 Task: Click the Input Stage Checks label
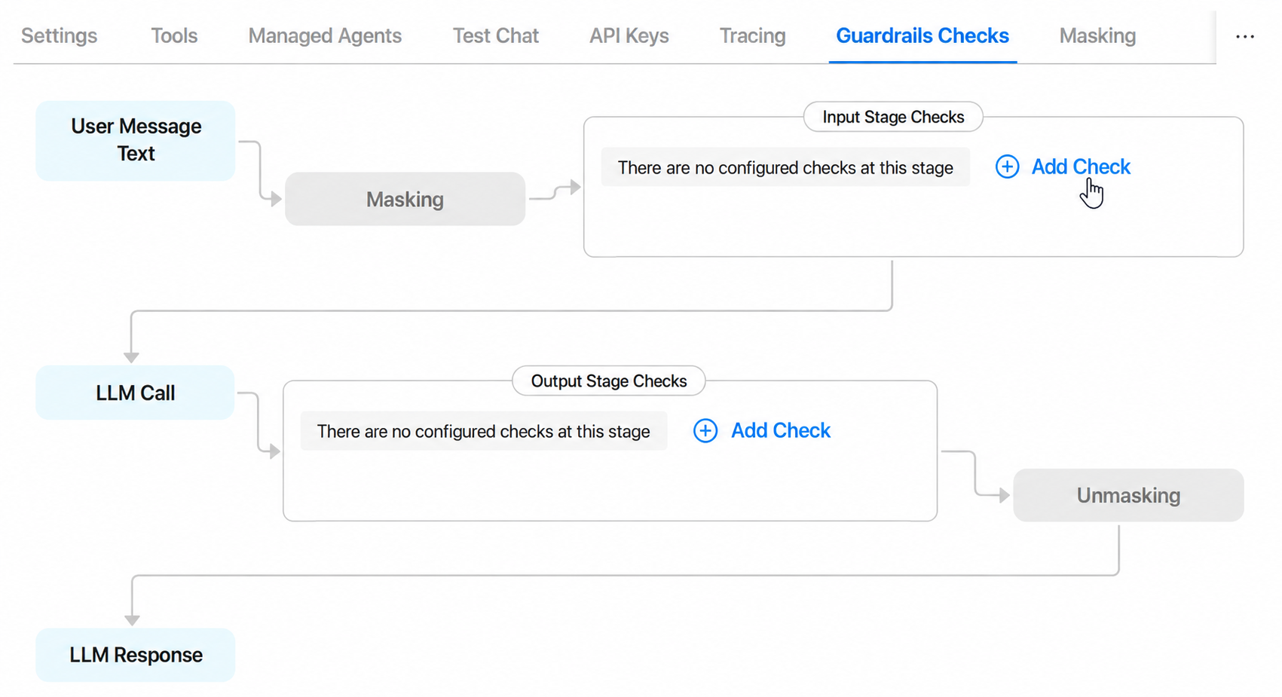(893, 117)
